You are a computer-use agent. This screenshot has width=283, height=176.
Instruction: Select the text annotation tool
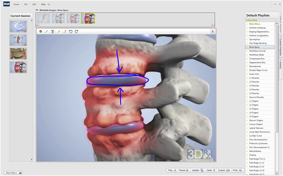pos(52,32)
